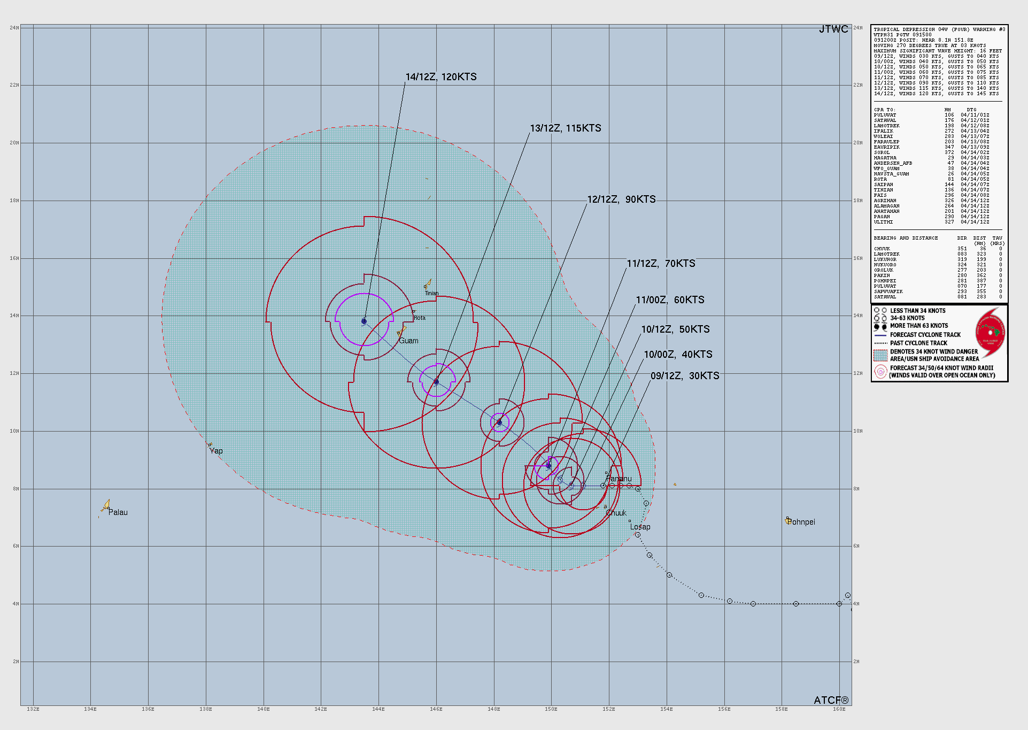This screenshot has width=1028, height=730.
Task: Click the 13/12Z forecast position dot
Action: [x=436, y=382]
